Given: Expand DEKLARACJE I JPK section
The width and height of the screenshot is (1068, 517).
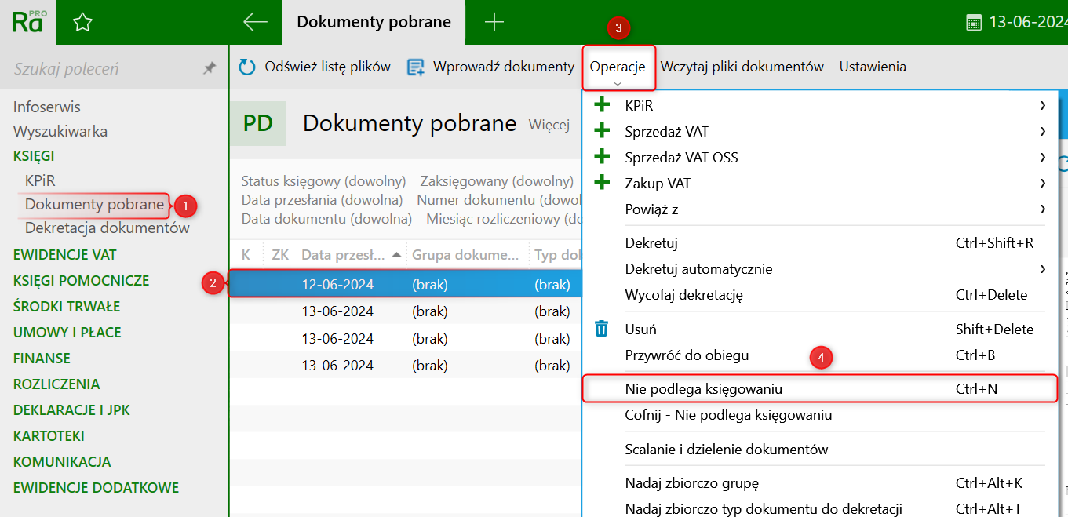Looking at the screenshot, I should point(71,410).
